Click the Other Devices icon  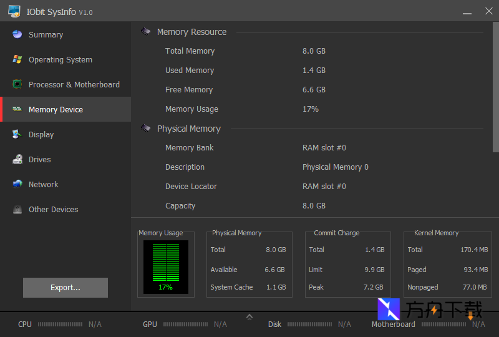(x=17, y=210)
